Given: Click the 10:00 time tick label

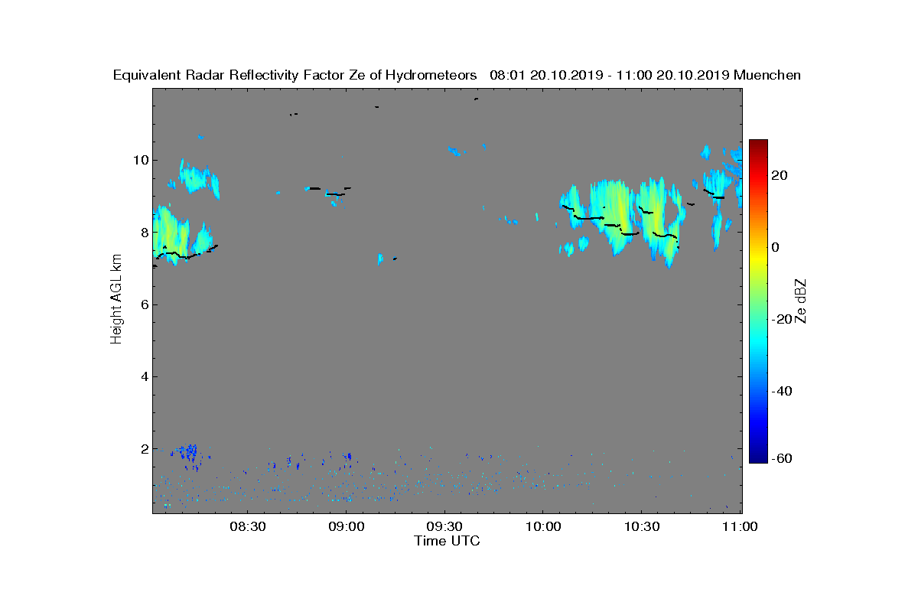Looking at the screenshot, I should coord(543,526).
